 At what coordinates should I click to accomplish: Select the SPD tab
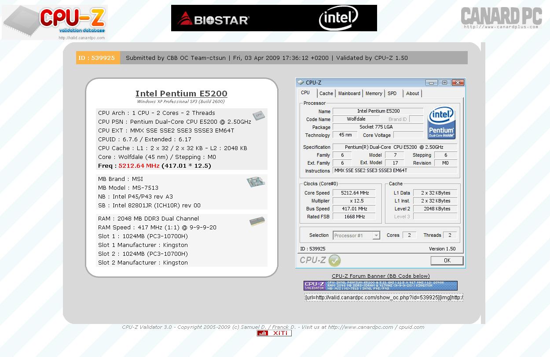[x=392, y=93]
